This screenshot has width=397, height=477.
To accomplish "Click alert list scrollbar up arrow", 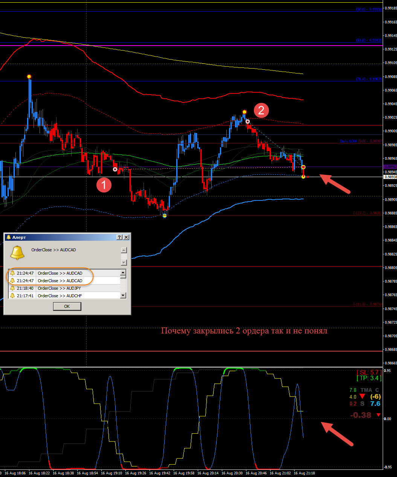I will tap(123, 272).
